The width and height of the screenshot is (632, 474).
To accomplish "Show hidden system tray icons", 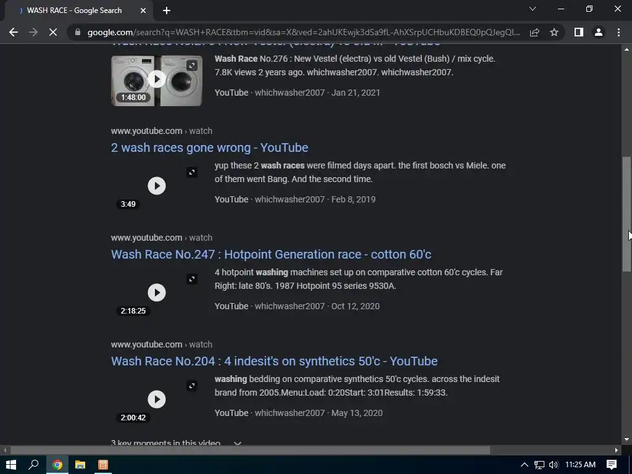I will point(525,465).
